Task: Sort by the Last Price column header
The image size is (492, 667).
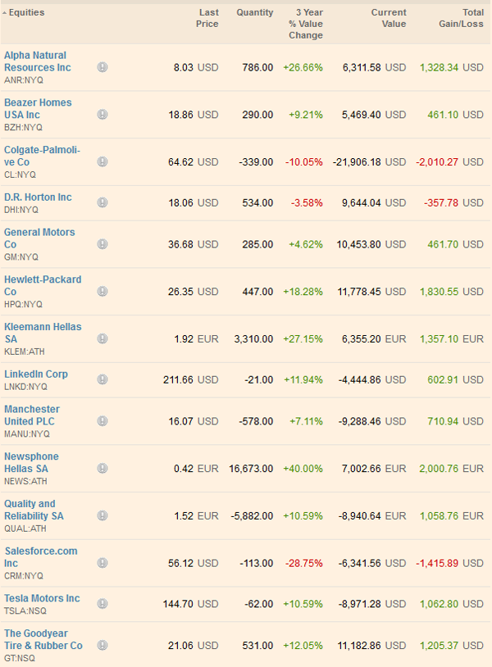Action: [x=207, y=18]
